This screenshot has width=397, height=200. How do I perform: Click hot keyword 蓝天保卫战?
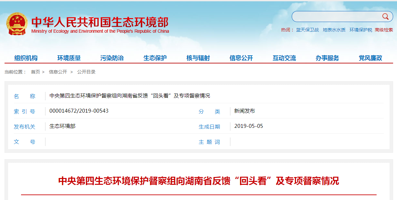click(x=307, y=30)
